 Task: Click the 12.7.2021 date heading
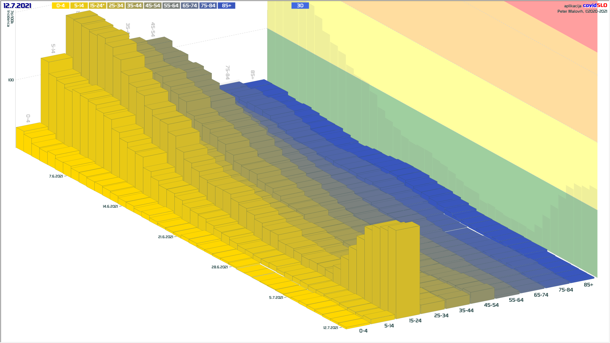(17, 6)
